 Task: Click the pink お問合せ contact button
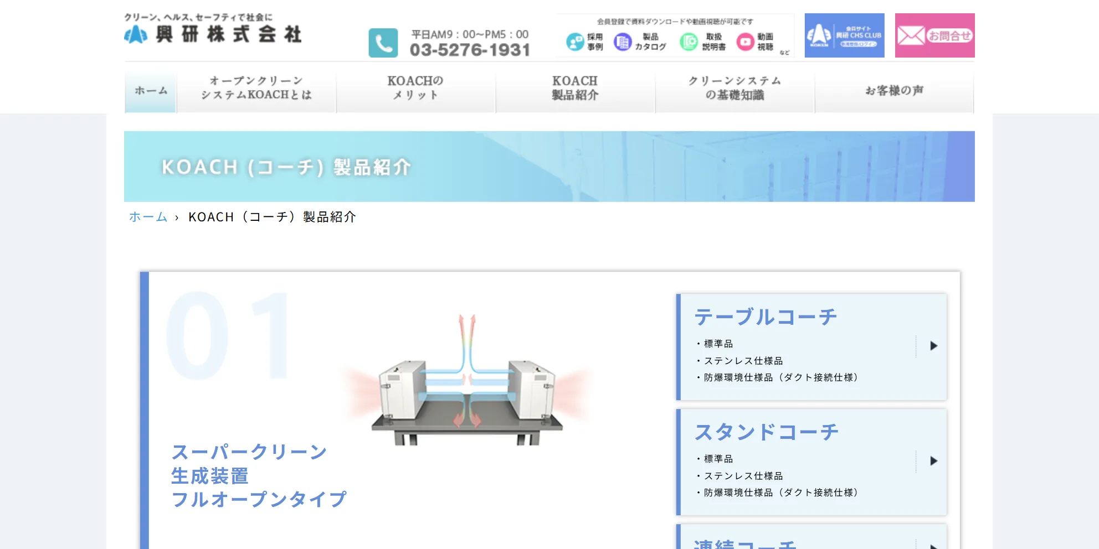point(934,35)
